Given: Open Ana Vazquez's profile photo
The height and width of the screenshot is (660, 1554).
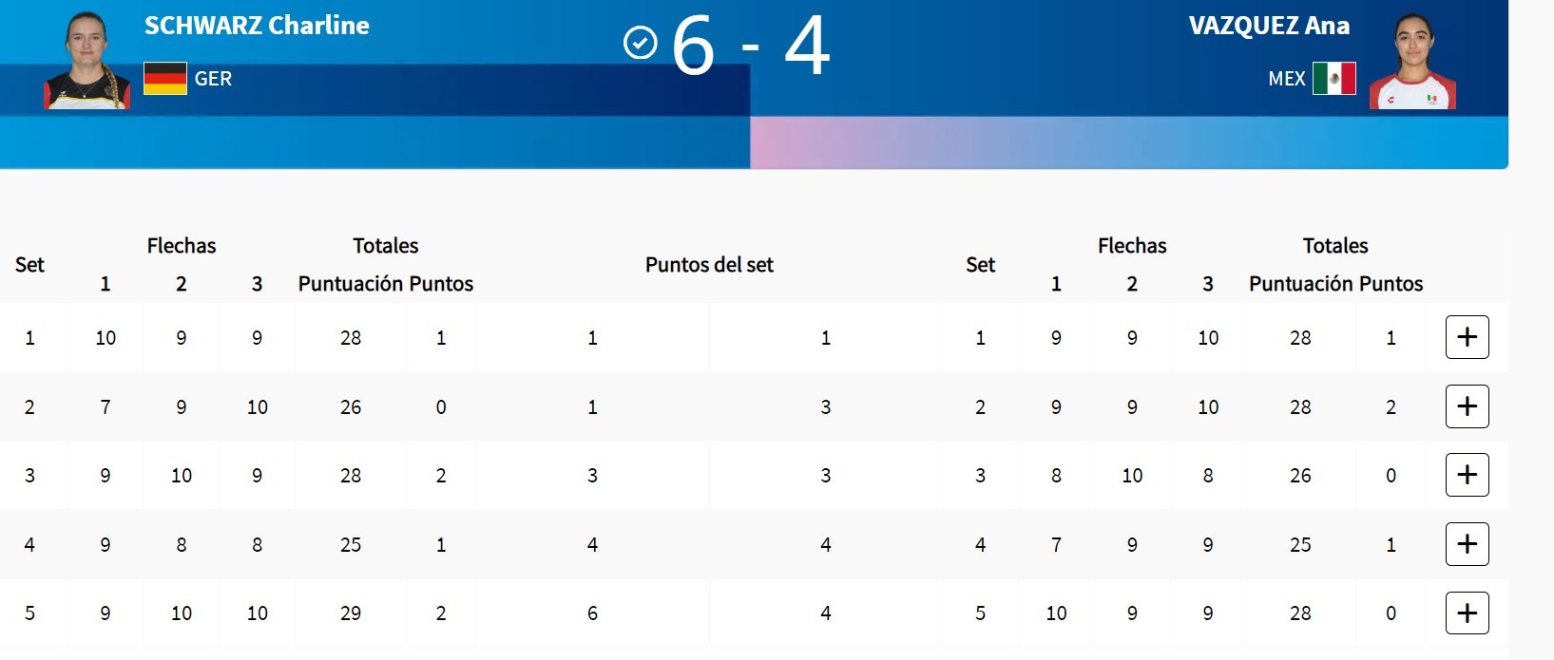Looking at the screenshot, I should tap(1412, 62).
